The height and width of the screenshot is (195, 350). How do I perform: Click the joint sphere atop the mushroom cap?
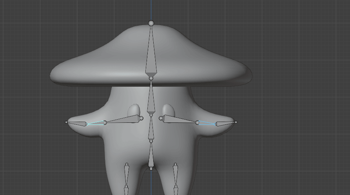pos(151,23)
